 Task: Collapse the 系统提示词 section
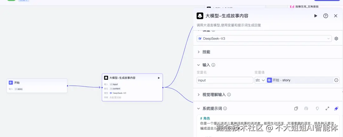pyautogui.click(x=198, y=109)
